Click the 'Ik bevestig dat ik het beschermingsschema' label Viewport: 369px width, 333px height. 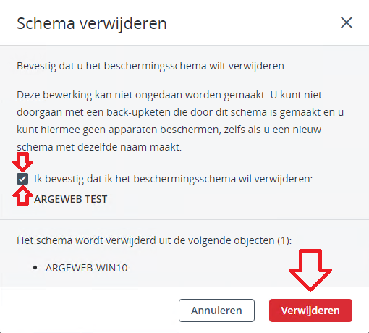(x=173, y=179)
